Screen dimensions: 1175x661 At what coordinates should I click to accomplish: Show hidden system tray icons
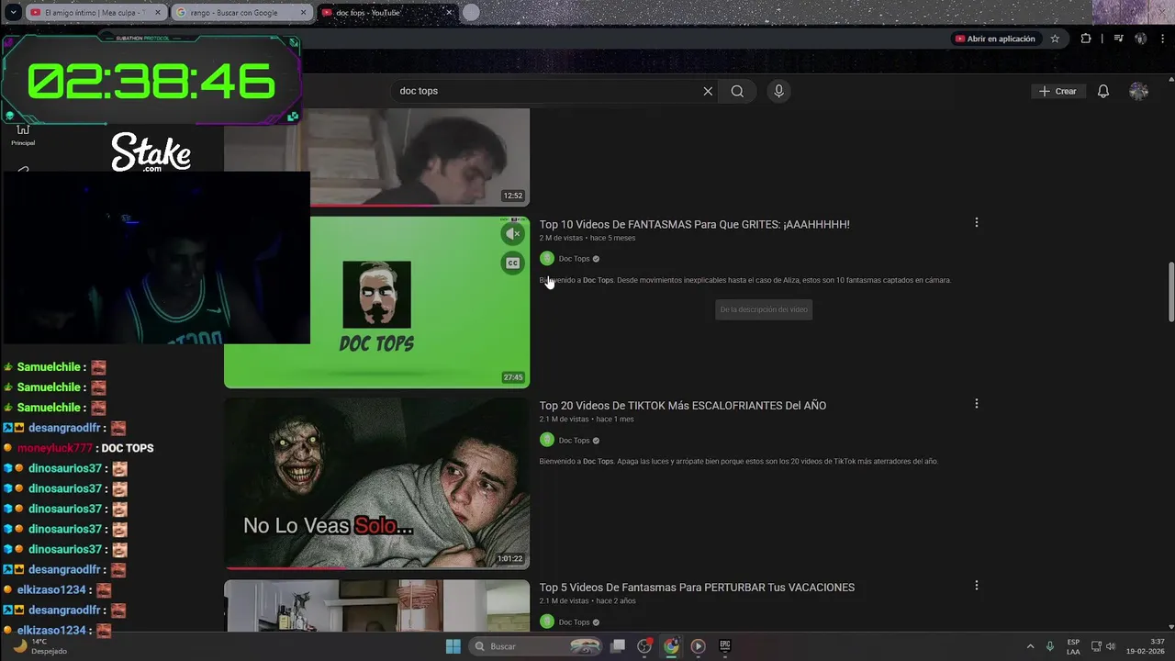pos(1030,646)
